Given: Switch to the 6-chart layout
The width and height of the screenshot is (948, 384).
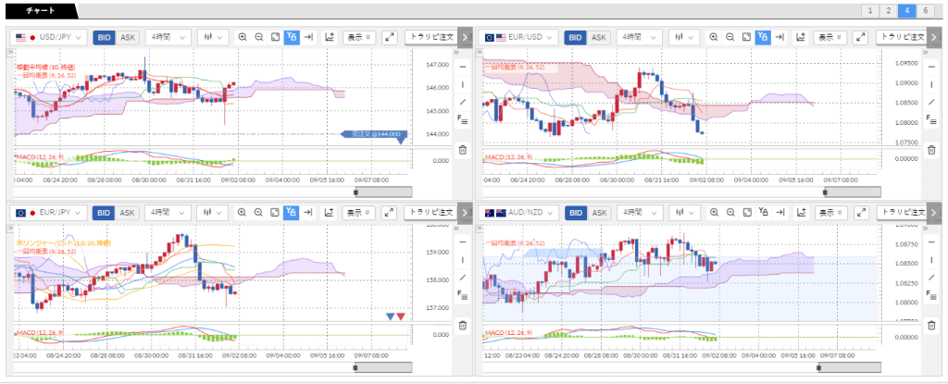Looking at the screenshot, I should (926, 10).
